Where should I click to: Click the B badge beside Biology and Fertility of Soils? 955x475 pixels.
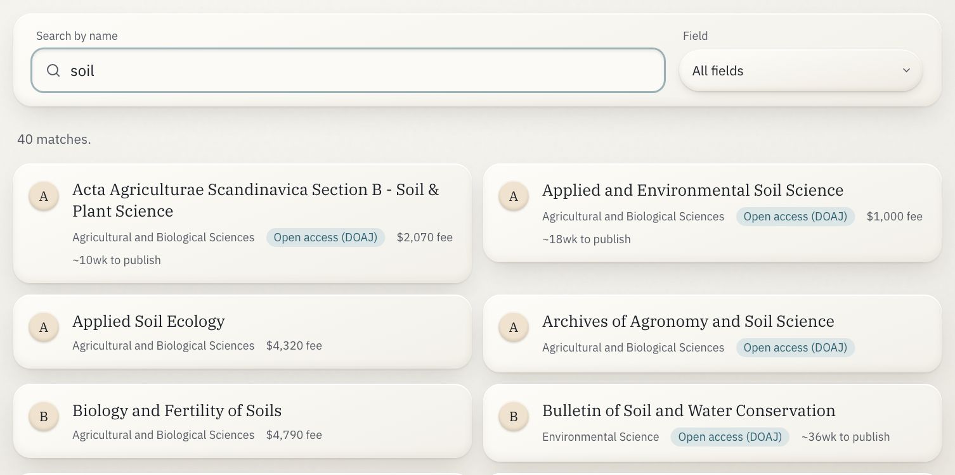click(44, 417)
